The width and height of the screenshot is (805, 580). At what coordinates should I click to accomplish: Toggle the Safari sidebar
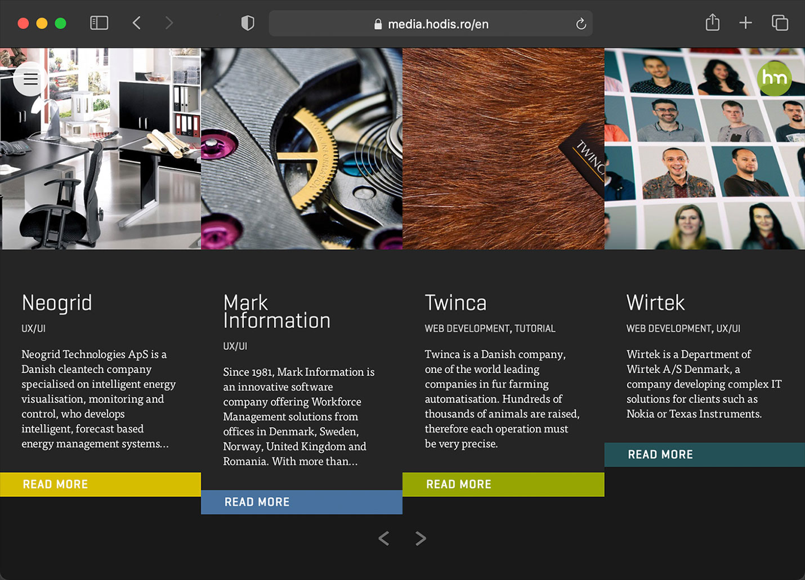[99, 23]
